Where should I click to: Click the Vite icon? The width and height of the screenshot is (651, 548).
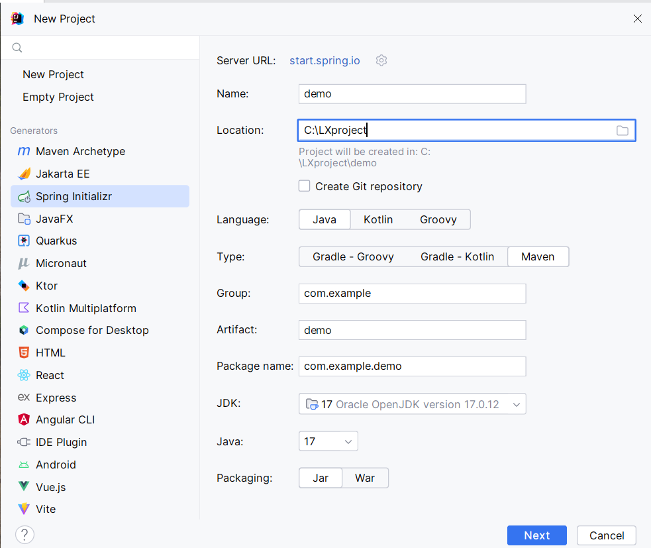click(24, 508)
